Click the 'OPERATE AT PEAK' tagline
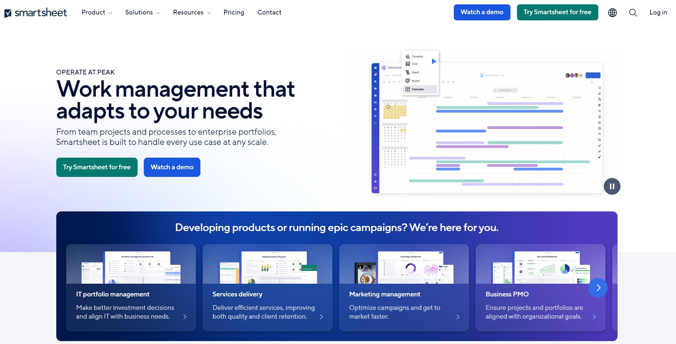676x344 pixels. click(85, 72)
